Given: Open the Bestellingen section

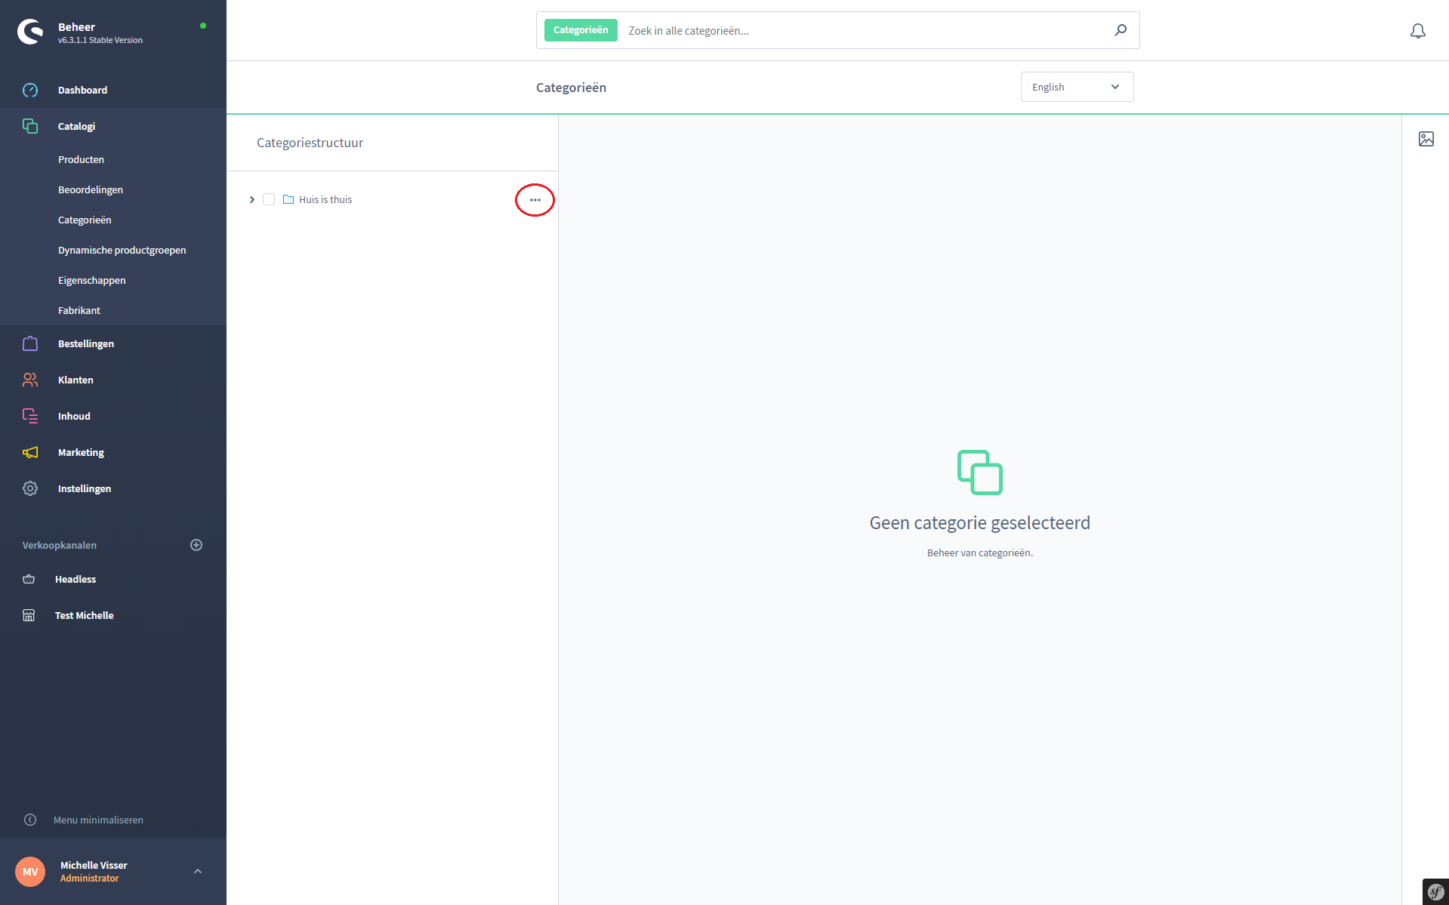Looking at the screenshot, I should [86, 343].
